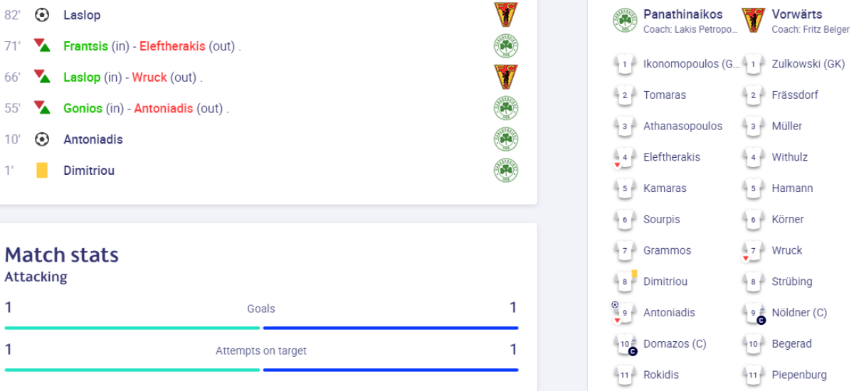Click the Panathinaikos logo in lineup header

[x=624, y=20]
